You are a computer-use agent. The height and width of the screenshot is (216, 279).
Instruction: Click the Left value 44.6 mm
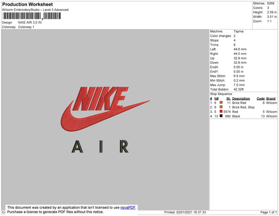tap(240, 49)
